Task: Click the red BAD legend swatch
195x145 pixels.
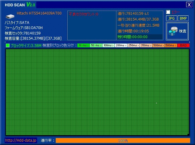Action: (x=183, y=45)
